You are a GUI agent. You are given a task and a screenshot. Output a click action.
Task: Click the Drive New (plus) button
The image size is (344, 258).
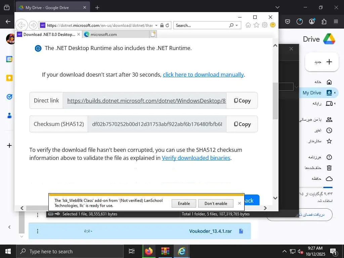click(322, 62)
